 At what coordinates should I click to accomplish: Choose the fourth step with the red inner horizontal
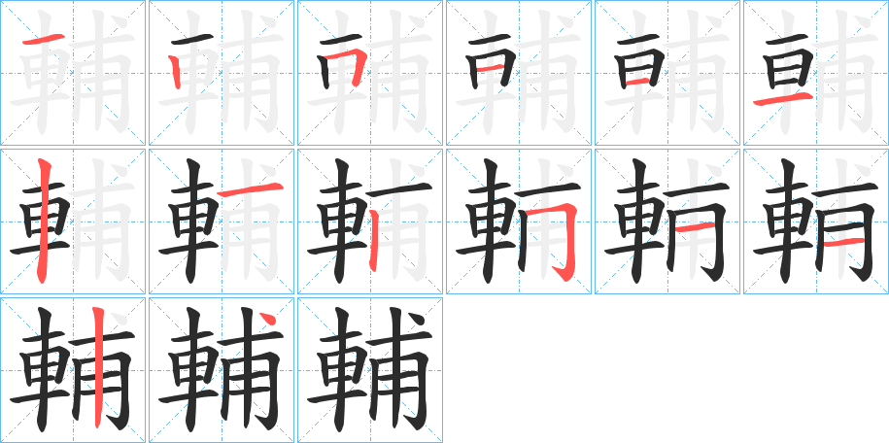(519, 73)
